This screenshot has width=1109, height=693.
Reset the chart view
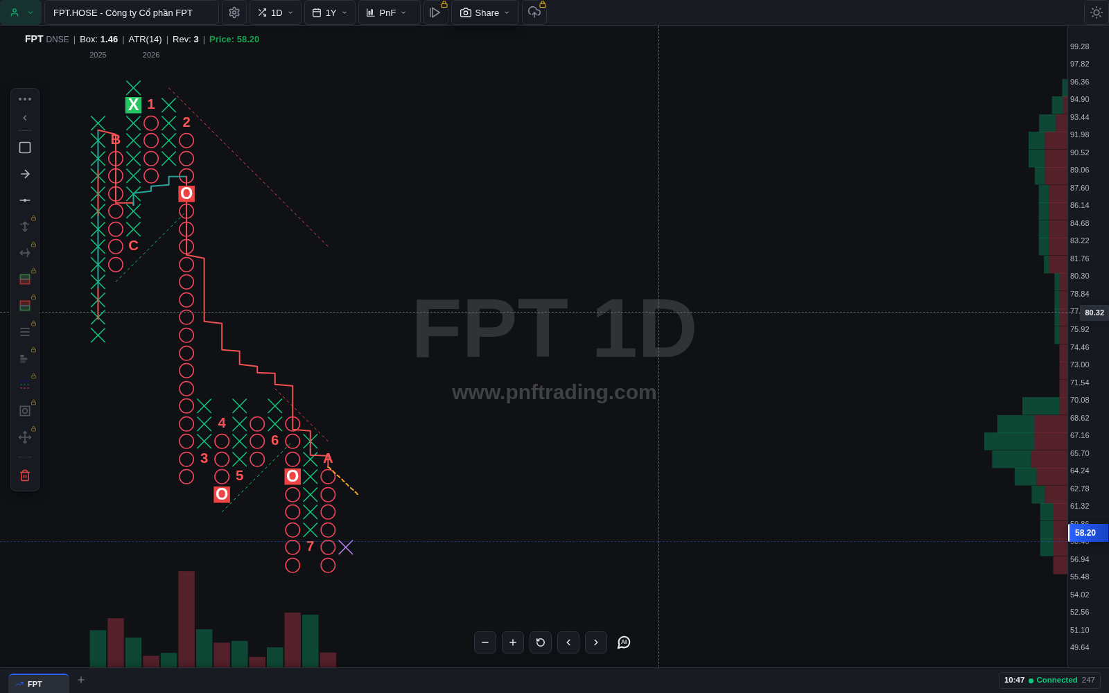click(x=541, y=642)
